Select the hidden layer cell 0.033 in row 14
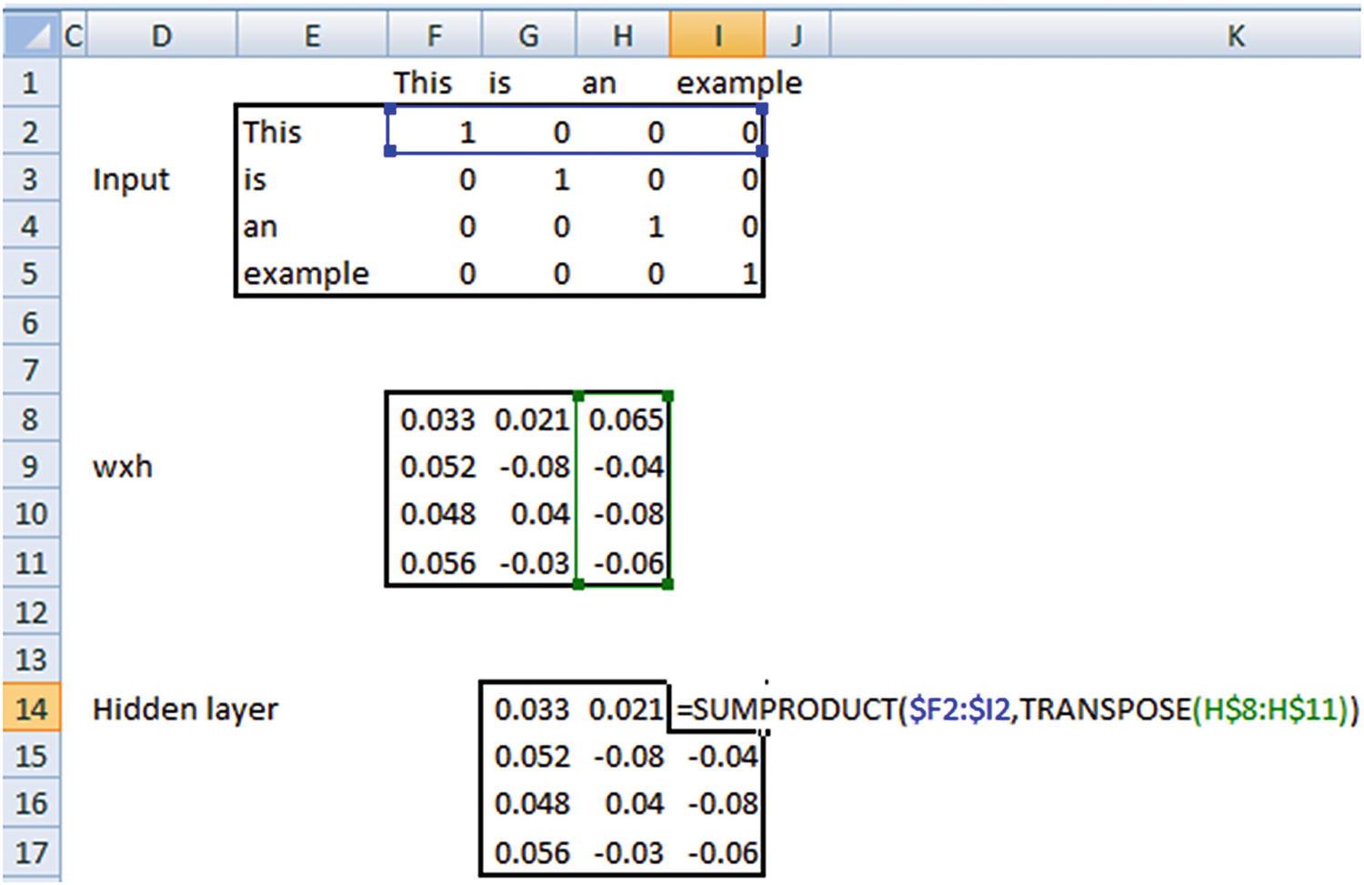This screenshot has height=885, width=1364. 529,709
